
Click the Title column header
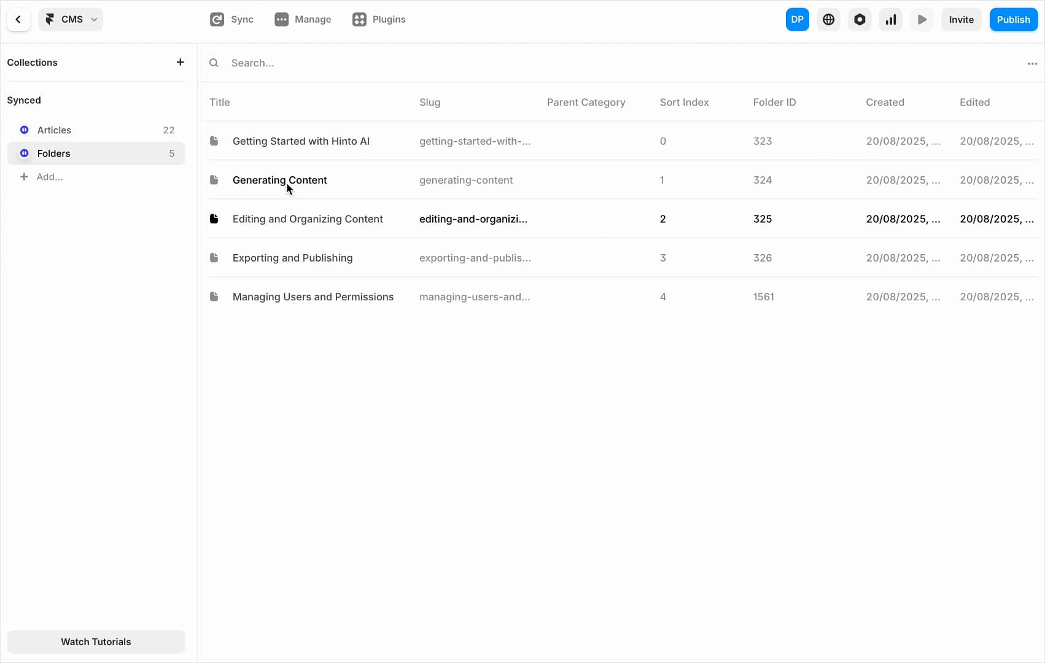[x=219, y=103]
